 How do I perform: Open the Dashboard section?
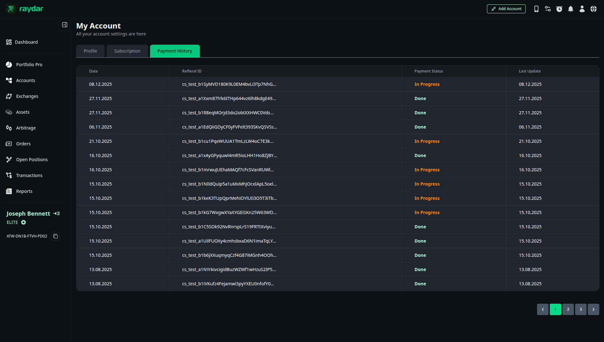(x=26, y=42)
